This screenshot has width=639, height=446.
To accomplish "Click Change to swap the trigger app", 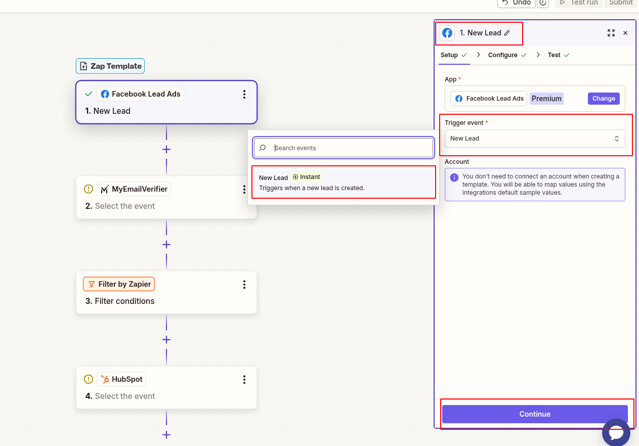I will coord(603,98).
